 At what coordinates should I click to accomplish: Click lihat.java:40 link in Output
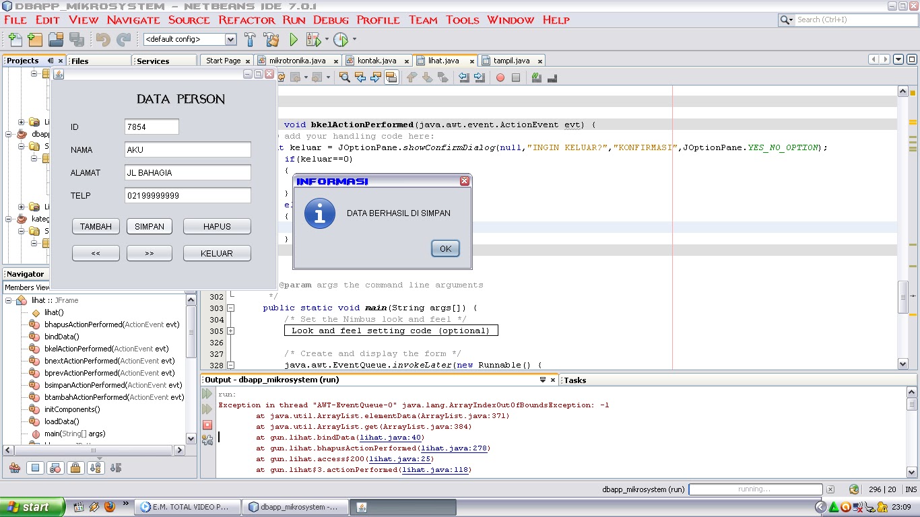click(391, 438)
